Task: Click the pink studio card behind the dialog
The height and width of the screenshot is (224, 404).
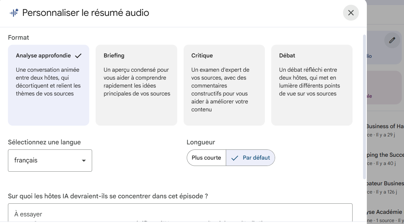Action: click(385, 87)
